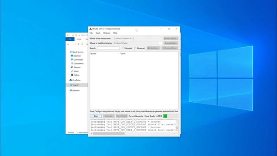The width and height of the screenshot is (277, 156).
Task: Open the File tab in File Explorer
Action: point(70,39)
